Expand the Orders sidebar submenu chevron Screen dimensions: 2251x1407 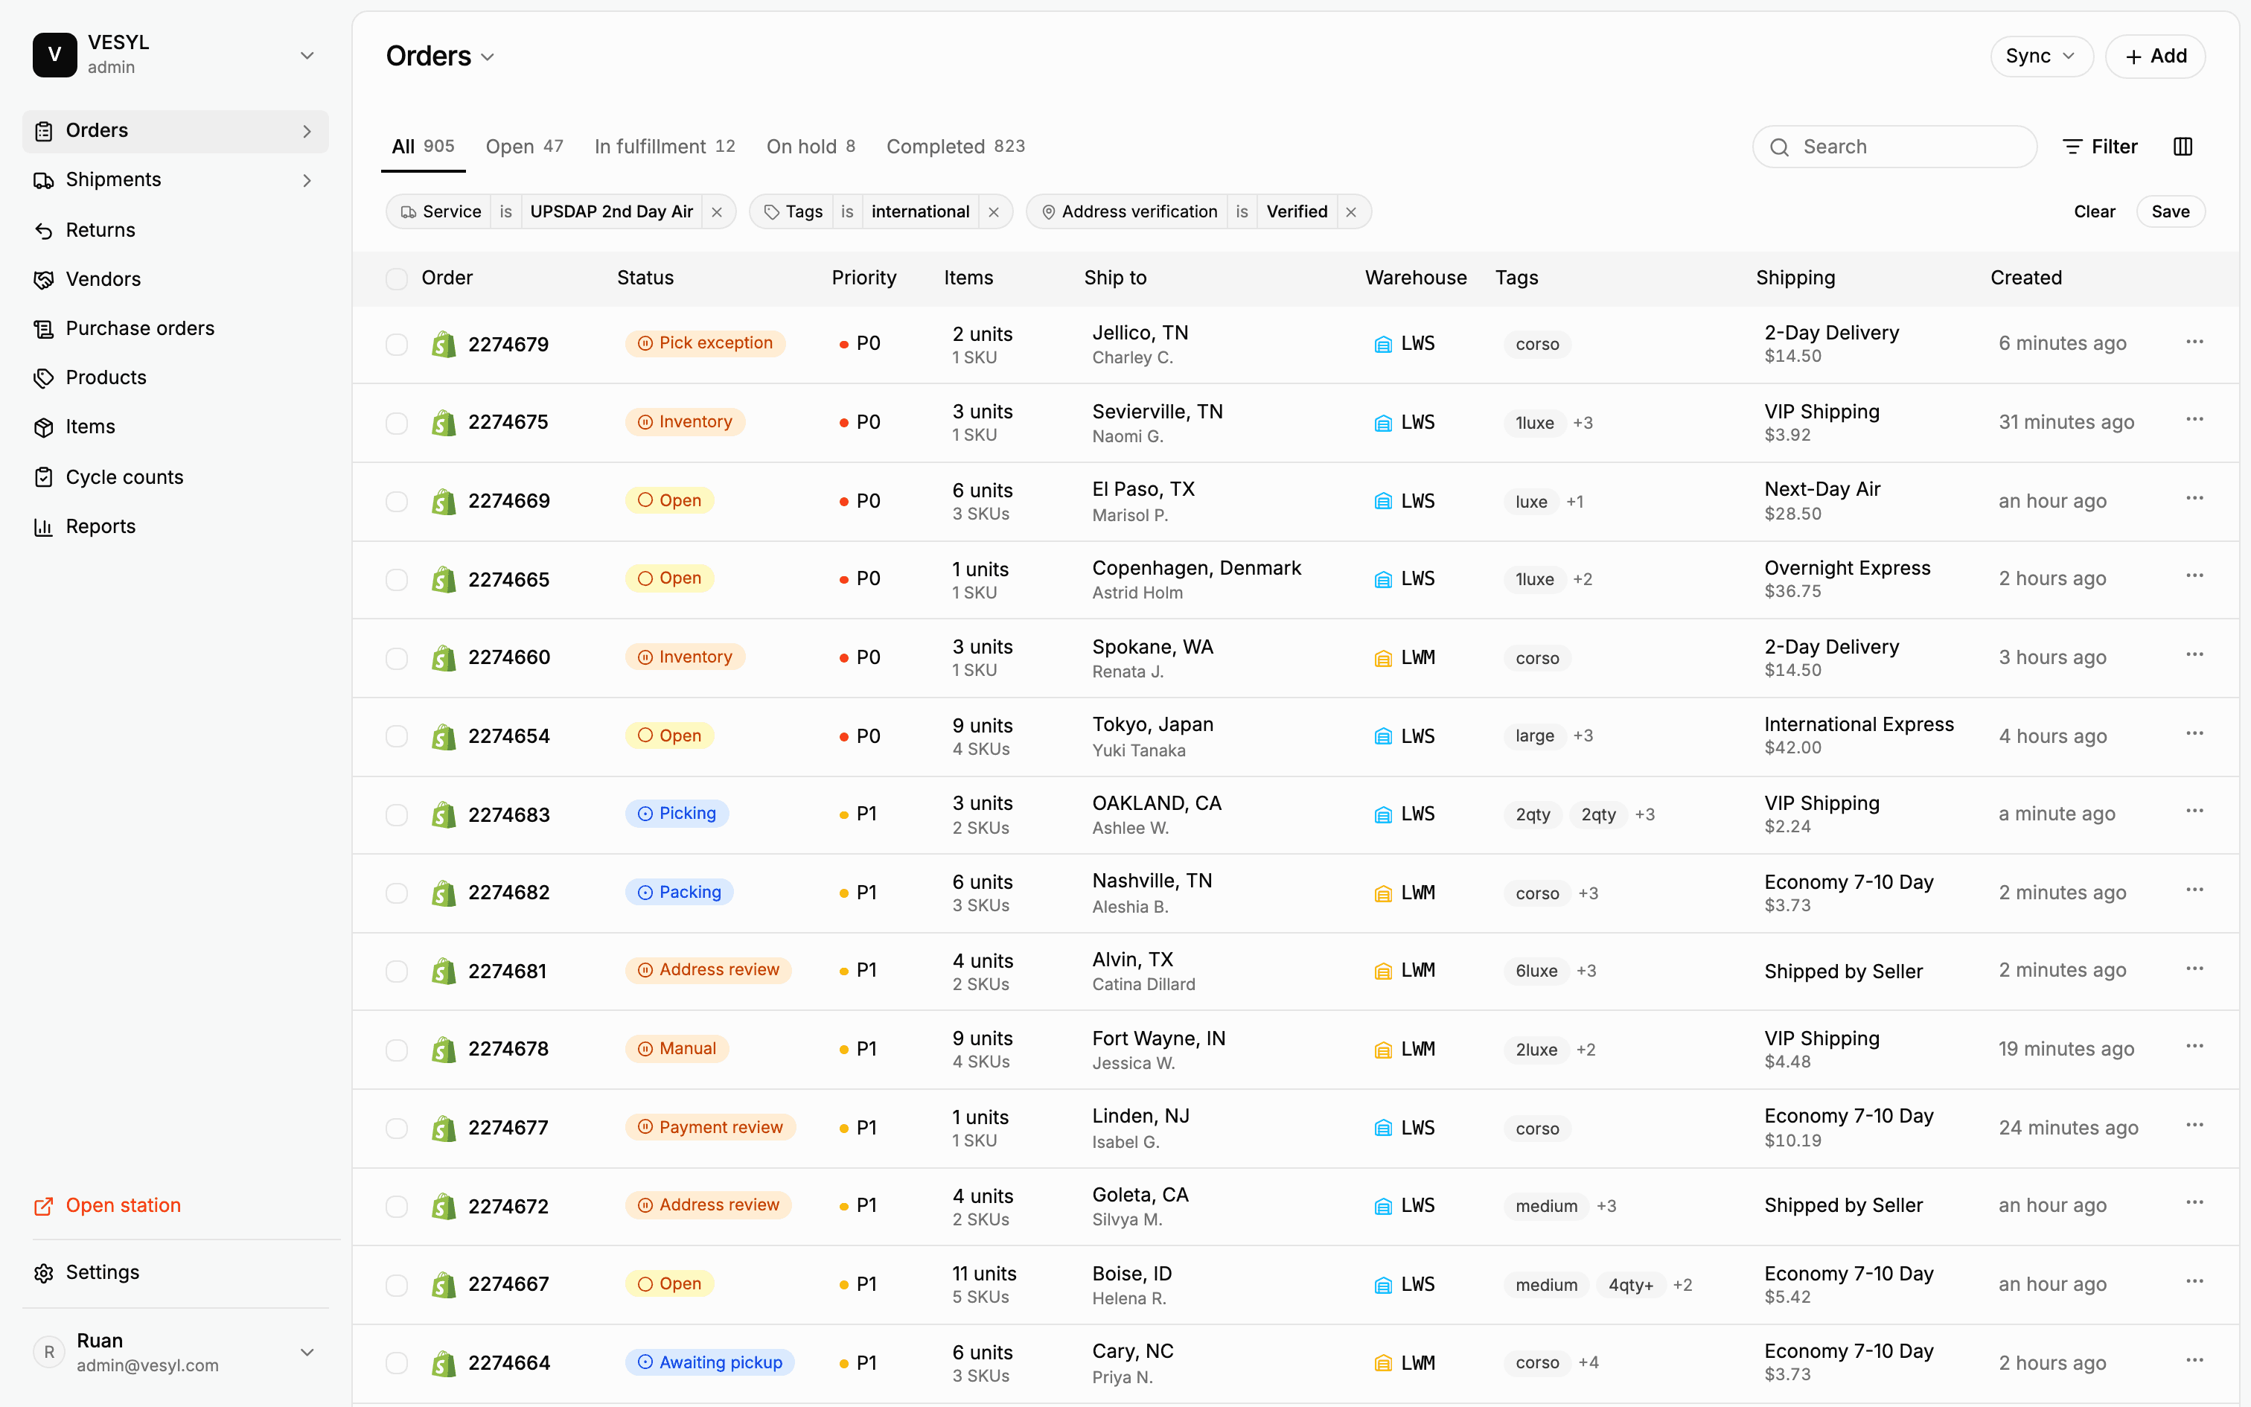click(307, 131)
